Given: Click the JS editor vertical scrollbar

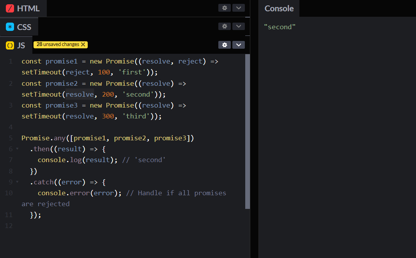Looking at the screenshot, I should tap(248, 131).
